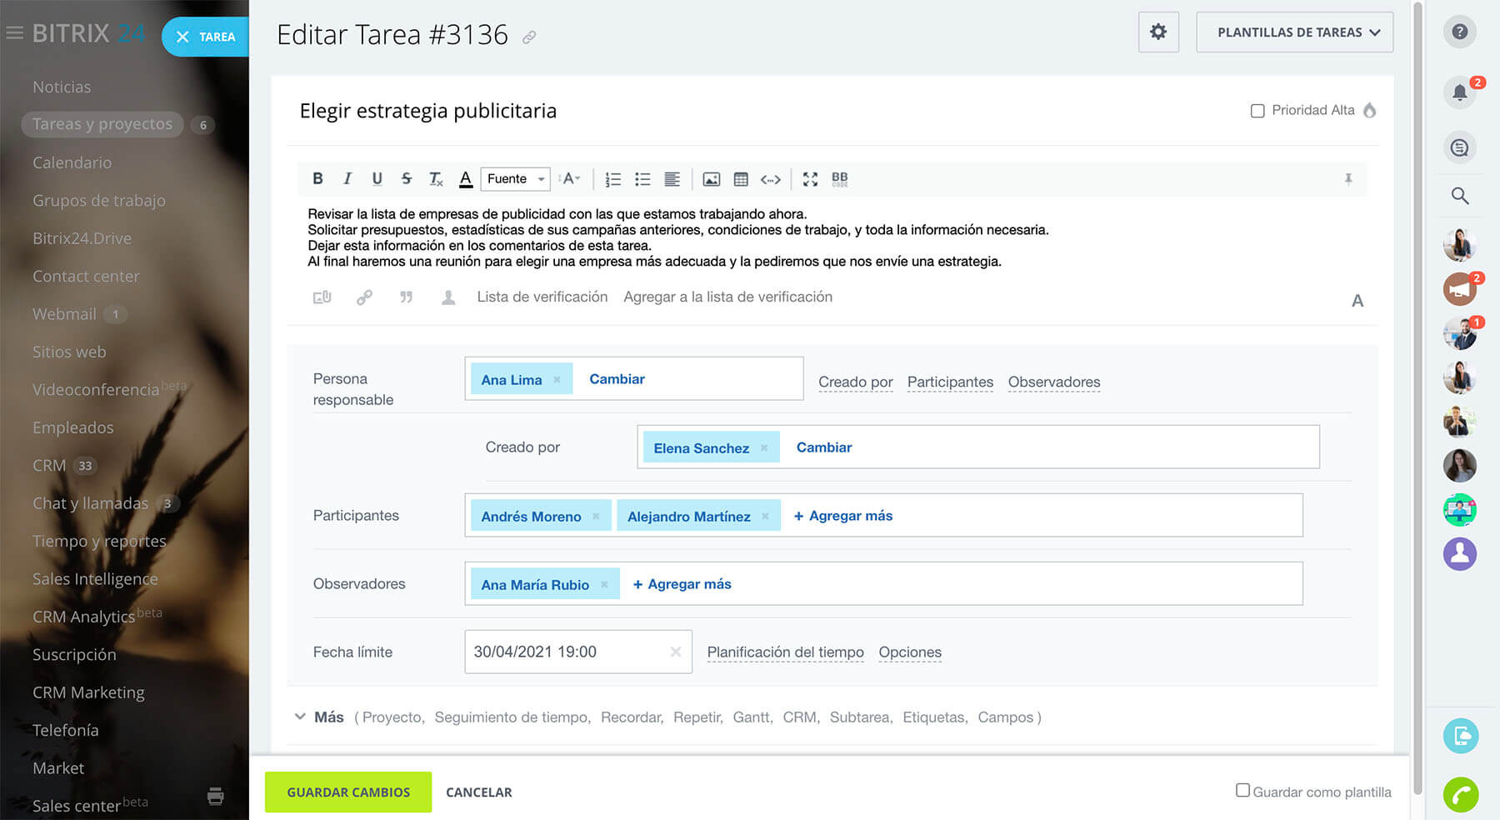Expand editor to fullscreen mode
This screenshot has height=820, width=1500.
point(810,179)
